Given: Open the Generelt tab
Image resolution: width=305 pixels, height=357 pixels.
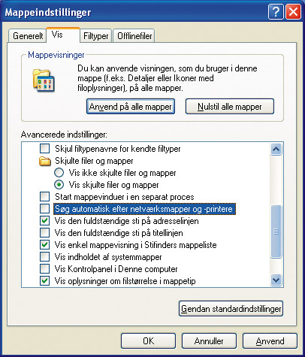Looking at the screenshot, I should (x=28, y=36).
